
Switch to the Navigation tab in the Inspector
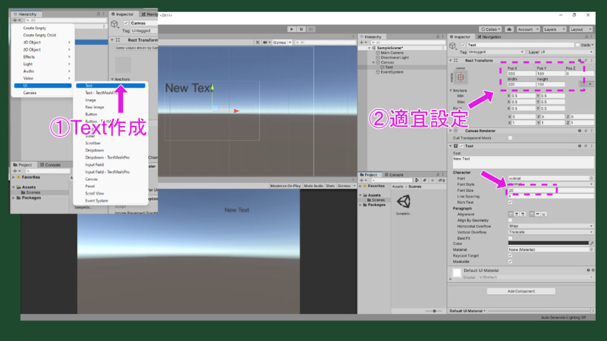click(x=489, y=37)
